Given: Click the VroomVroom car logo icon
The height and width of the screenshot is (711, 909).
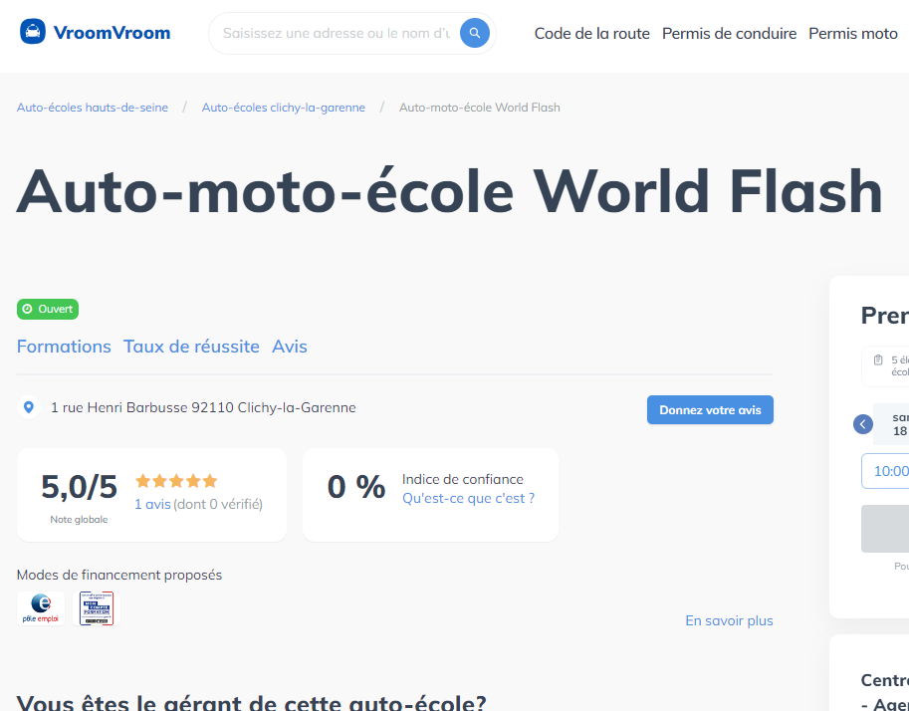Looking at the screenshot, I should 33,31.
